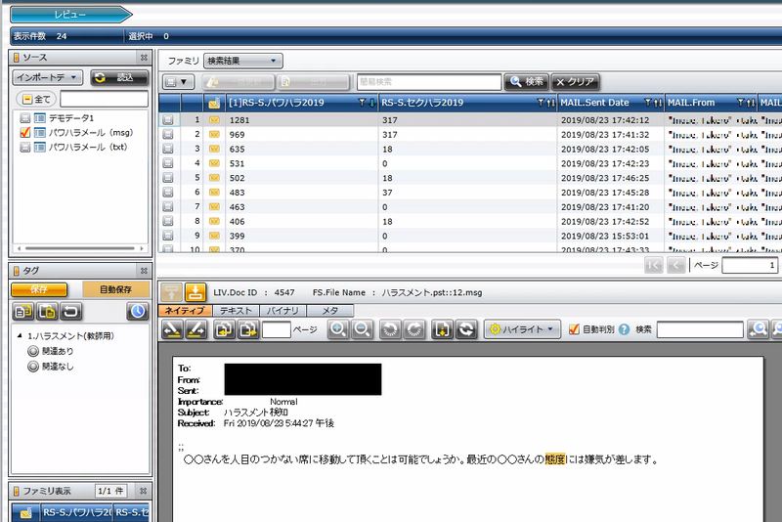Open help for 自動判別
This screenshot has width=782, height=522.
pyautogui.click(x=624, y=329)
